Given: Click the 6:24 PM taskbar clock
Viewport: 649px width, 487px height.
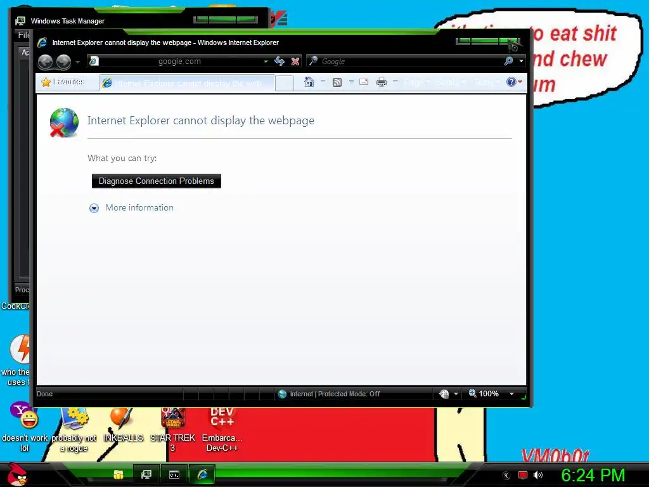Looking at the screenshot, I should point(593,475).
